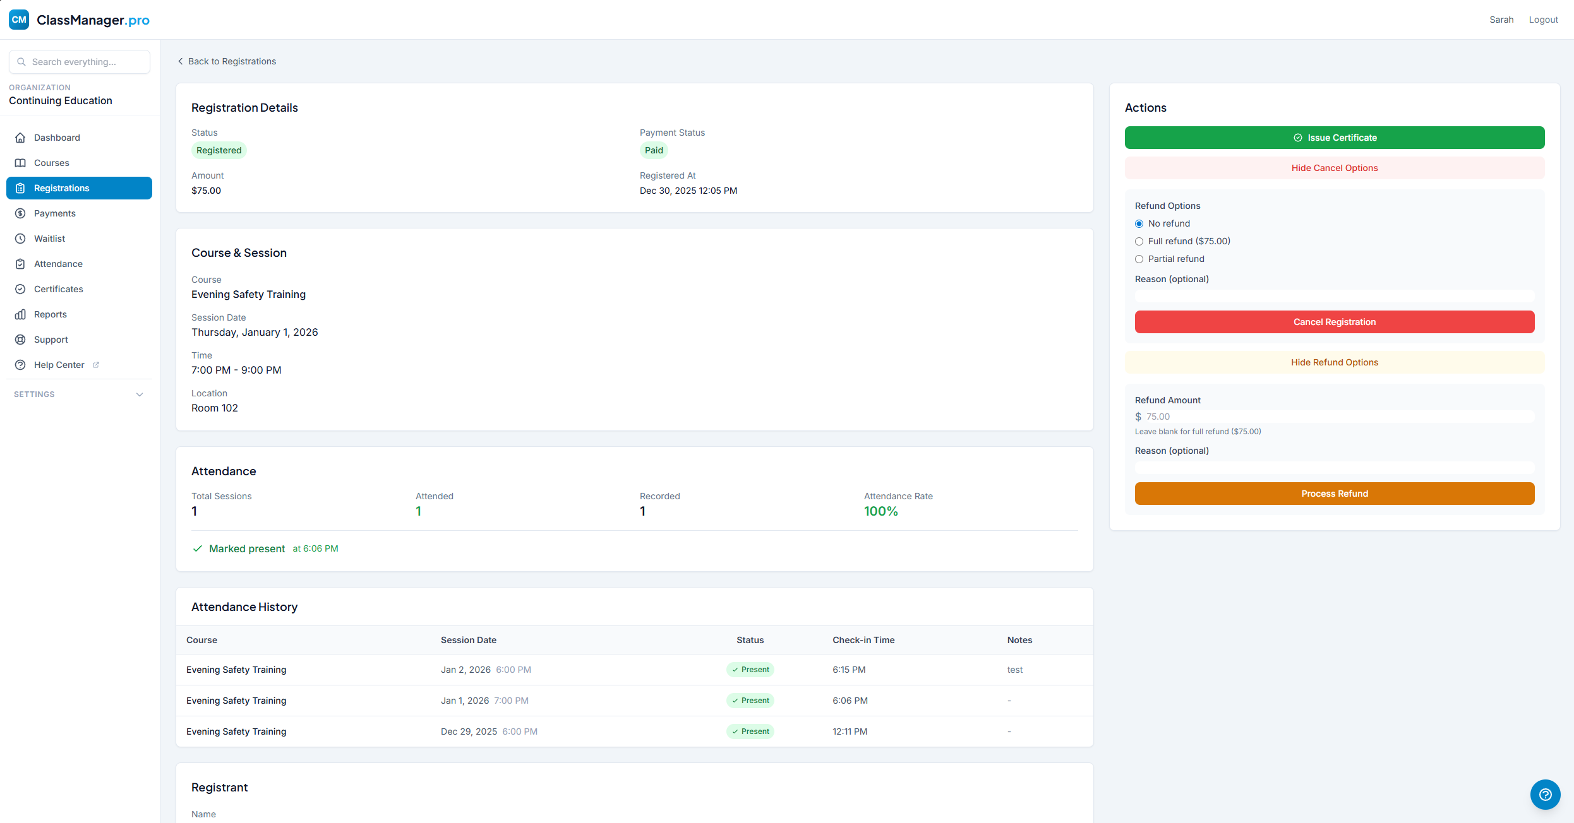Viewport: 1574px width, 823px height.
Task: Select the No refund radio option
Action: coord(1139,223)
